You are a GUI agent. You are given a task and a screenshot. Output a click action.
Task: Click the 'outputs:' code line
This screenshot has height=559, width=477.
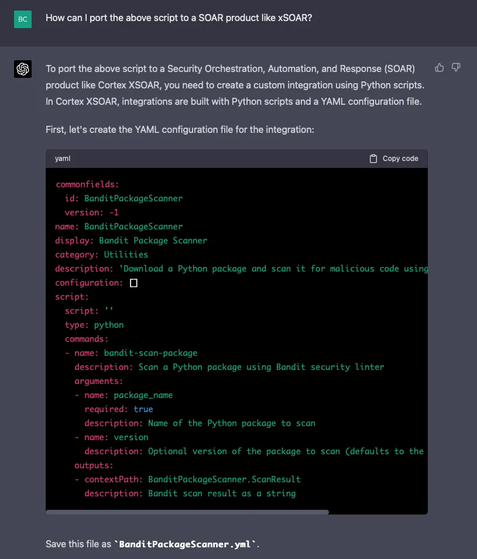(x=94, y=465)
